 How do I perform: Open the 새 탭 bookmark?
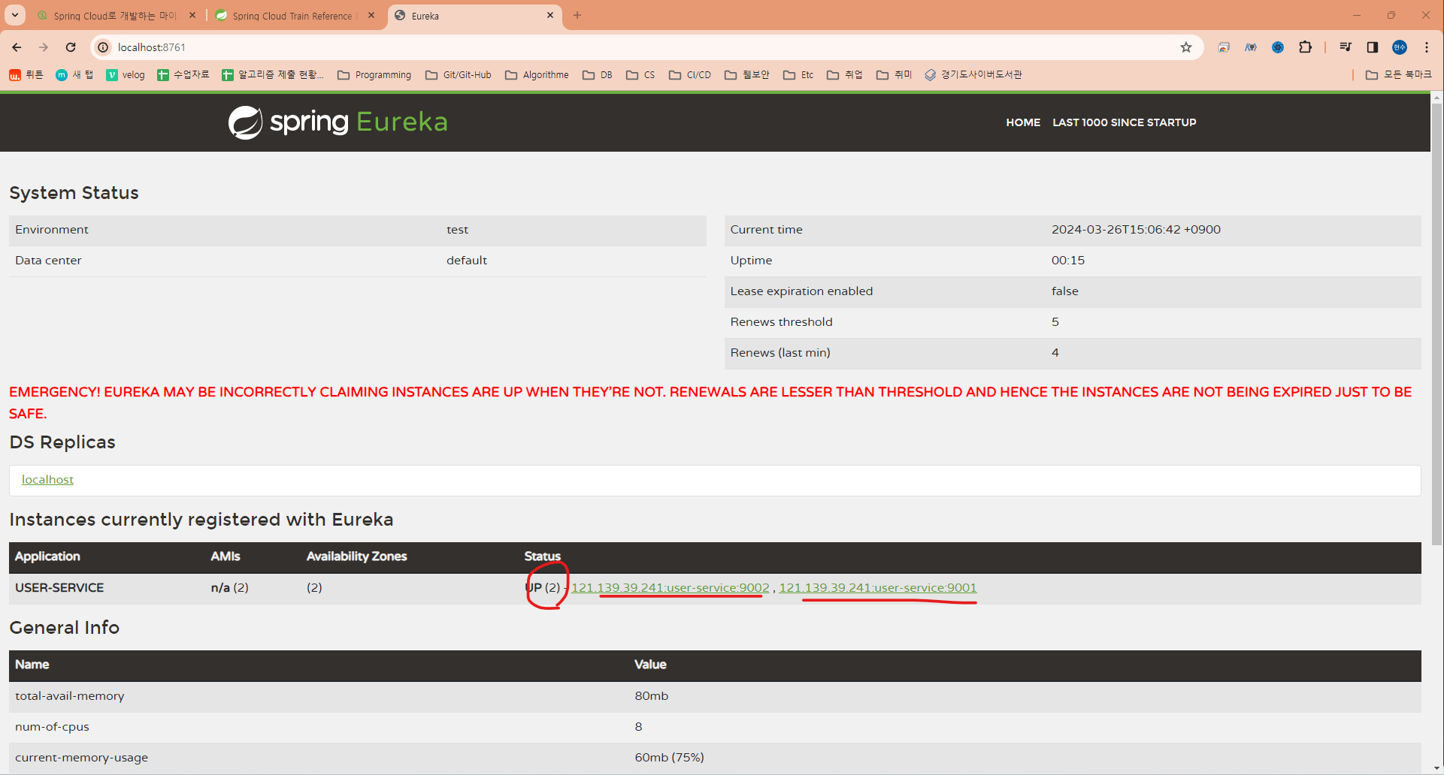click(74, 75)
